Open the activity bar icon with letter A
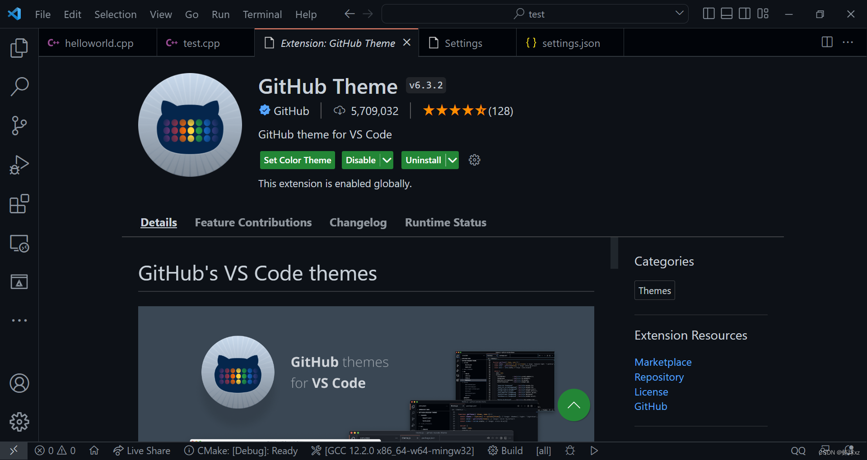867x460 pixels. click(19, 282)
